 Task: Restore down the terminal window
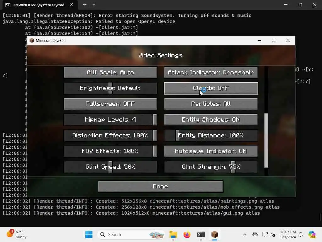[300, 4]
